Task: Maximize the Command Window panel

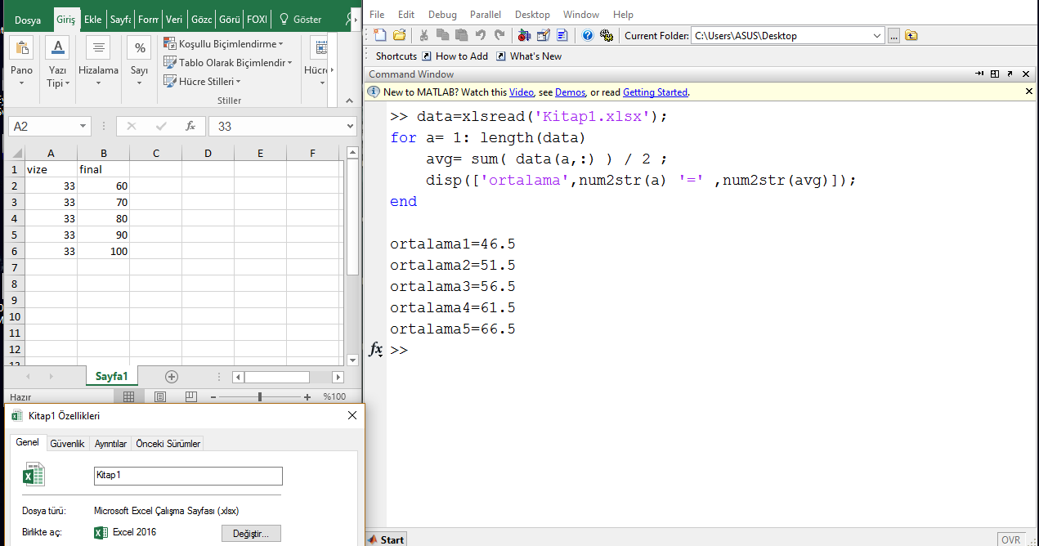Action: coord(995,74)
